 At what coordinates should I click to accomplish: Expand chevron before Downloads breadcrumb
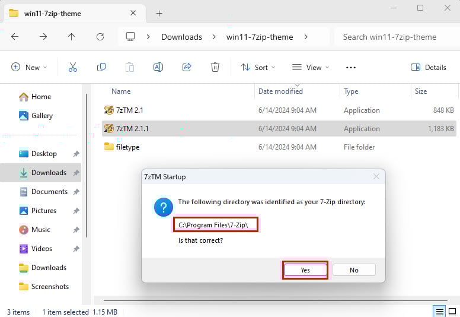click(148, 37)
